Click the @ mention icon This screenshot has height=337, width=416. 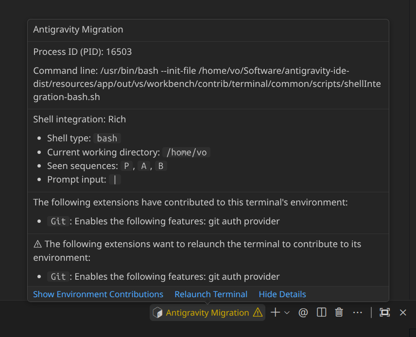303,313
